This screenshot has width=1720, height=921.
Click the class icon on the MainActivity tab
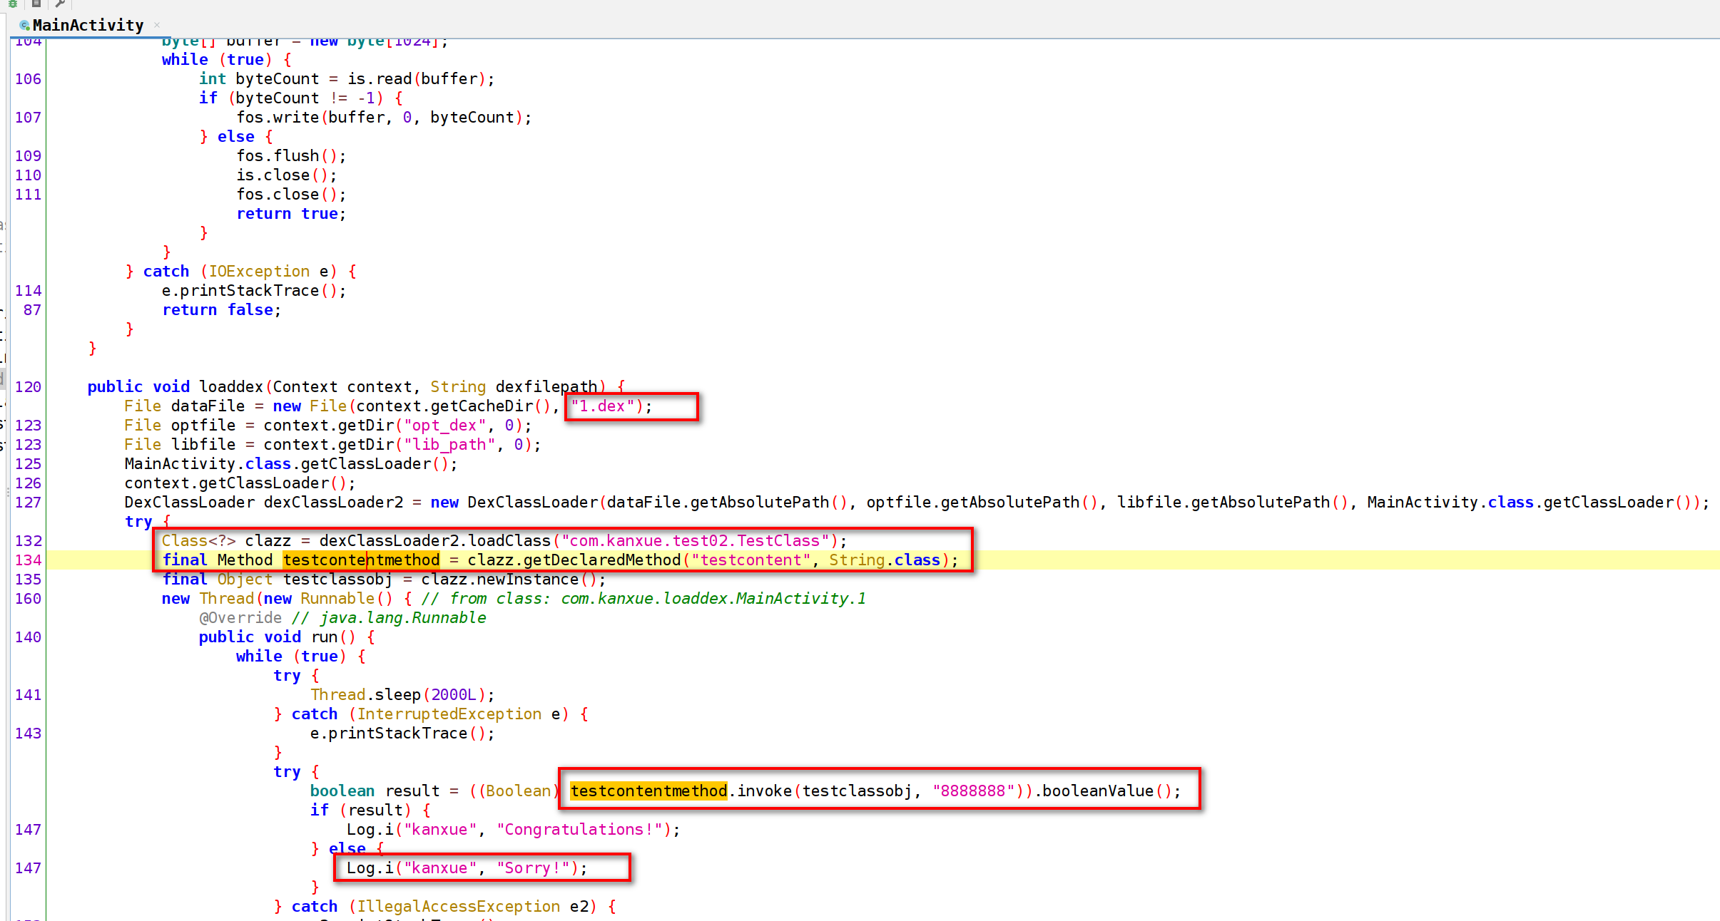click(24, 26)
